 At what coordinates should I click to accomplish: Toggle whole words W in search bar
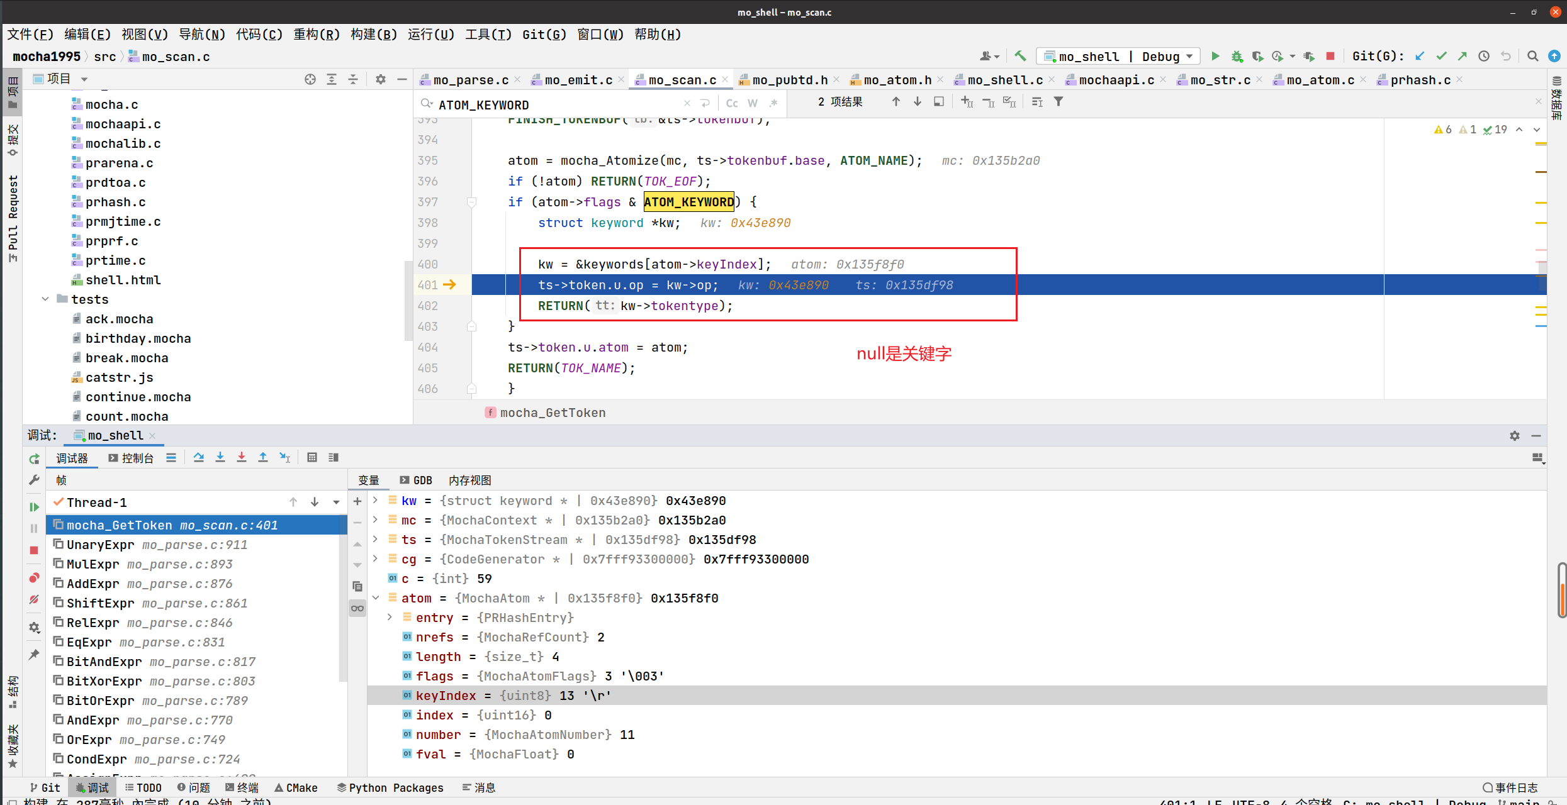753,103
